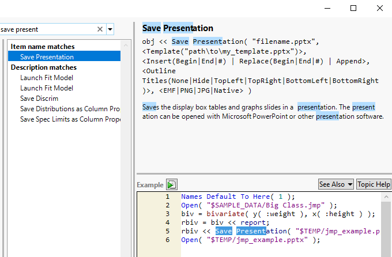Choose the Save Discrim result
The height and width of the screenshot is (257, 392).
pos(39,99)
